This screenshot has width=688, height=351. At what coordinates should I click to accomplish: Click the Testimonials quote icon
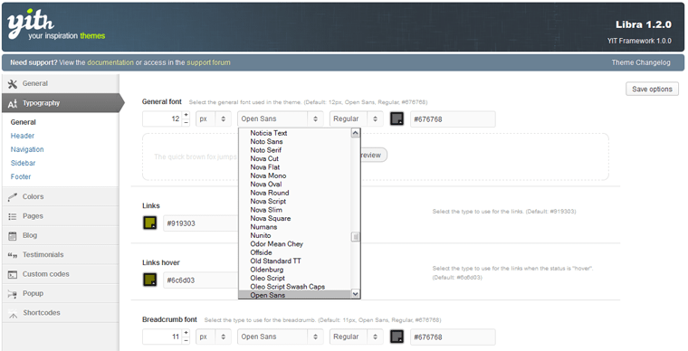point(13,255)
